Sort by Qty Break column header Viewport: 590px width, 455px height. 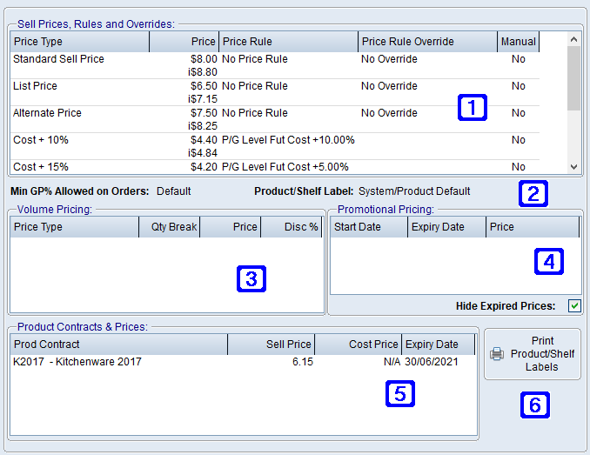tap(169, 227)
